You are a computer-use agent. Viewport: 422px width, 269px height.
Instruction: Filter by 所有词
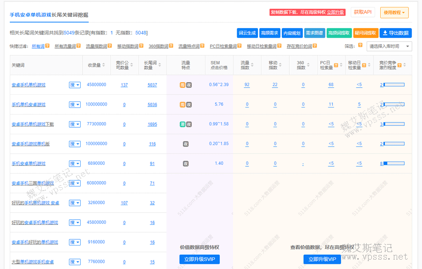point(38,46)
